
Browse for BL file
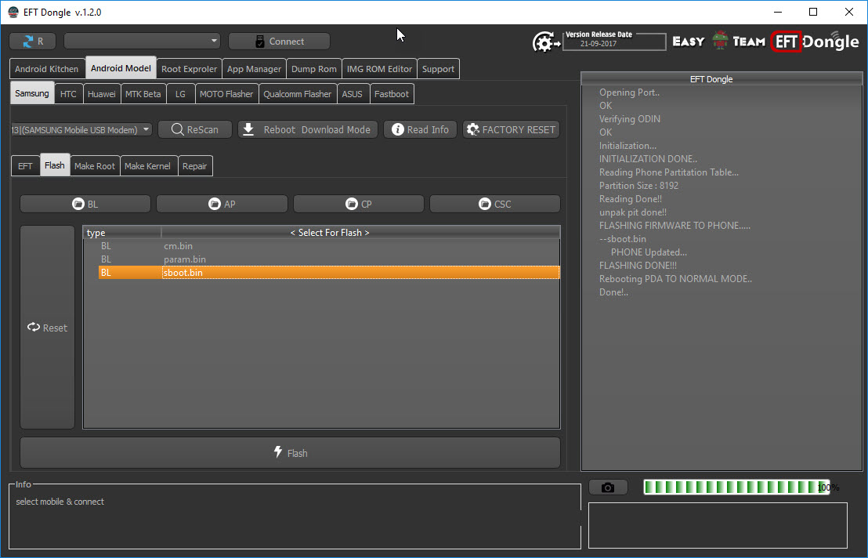pyautogui.click(x=85, y=204)
